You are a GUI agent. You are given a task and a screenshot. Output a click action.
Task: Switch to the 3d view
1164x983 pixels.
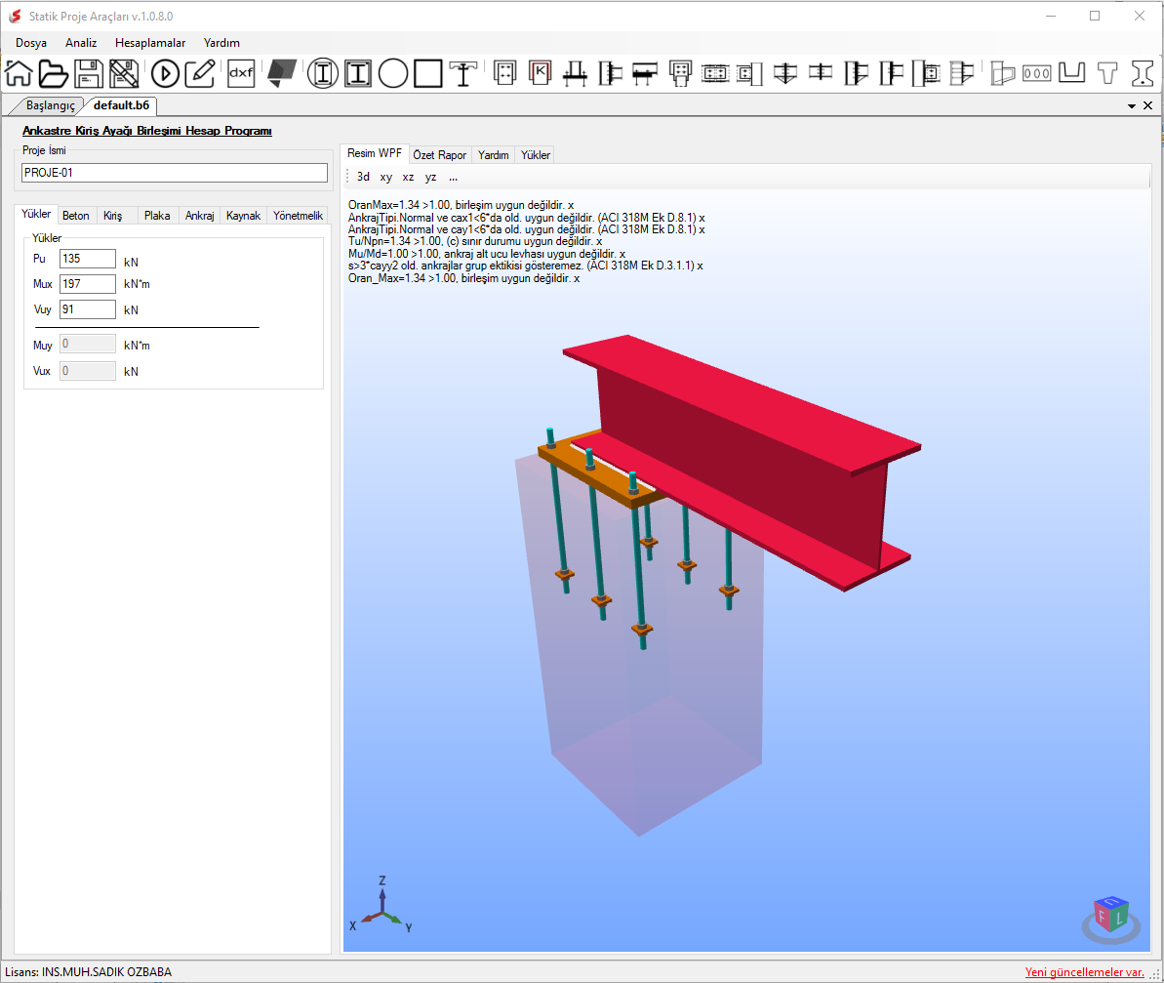click(x=363, y=177)
